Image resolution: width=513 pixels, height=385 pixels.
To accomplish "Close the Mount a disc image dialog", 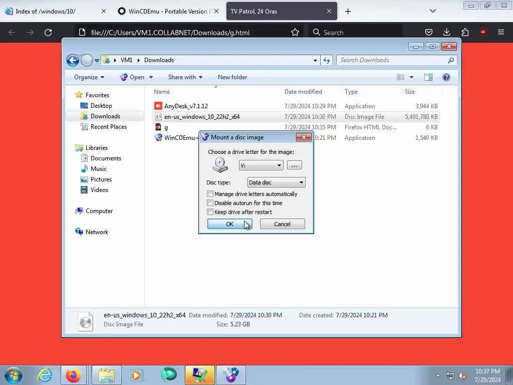I will [x=303, y=137].
